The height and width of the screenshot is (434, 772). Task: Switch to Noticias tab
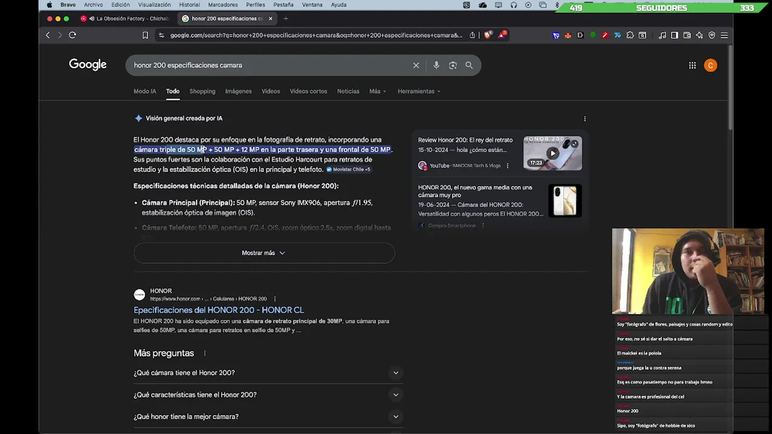pos(348,91)
